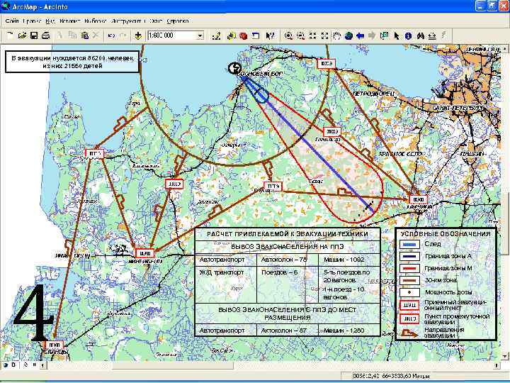Image resolution: width=510 pixels, height=383 pixels.
Task: Launch ArcCatalog from toolbar
Action: point(231,36)
